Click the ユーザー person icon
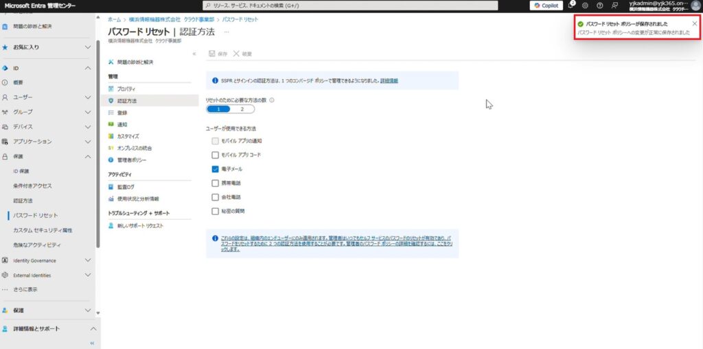 pyautogui.click(x=5, y=98)
